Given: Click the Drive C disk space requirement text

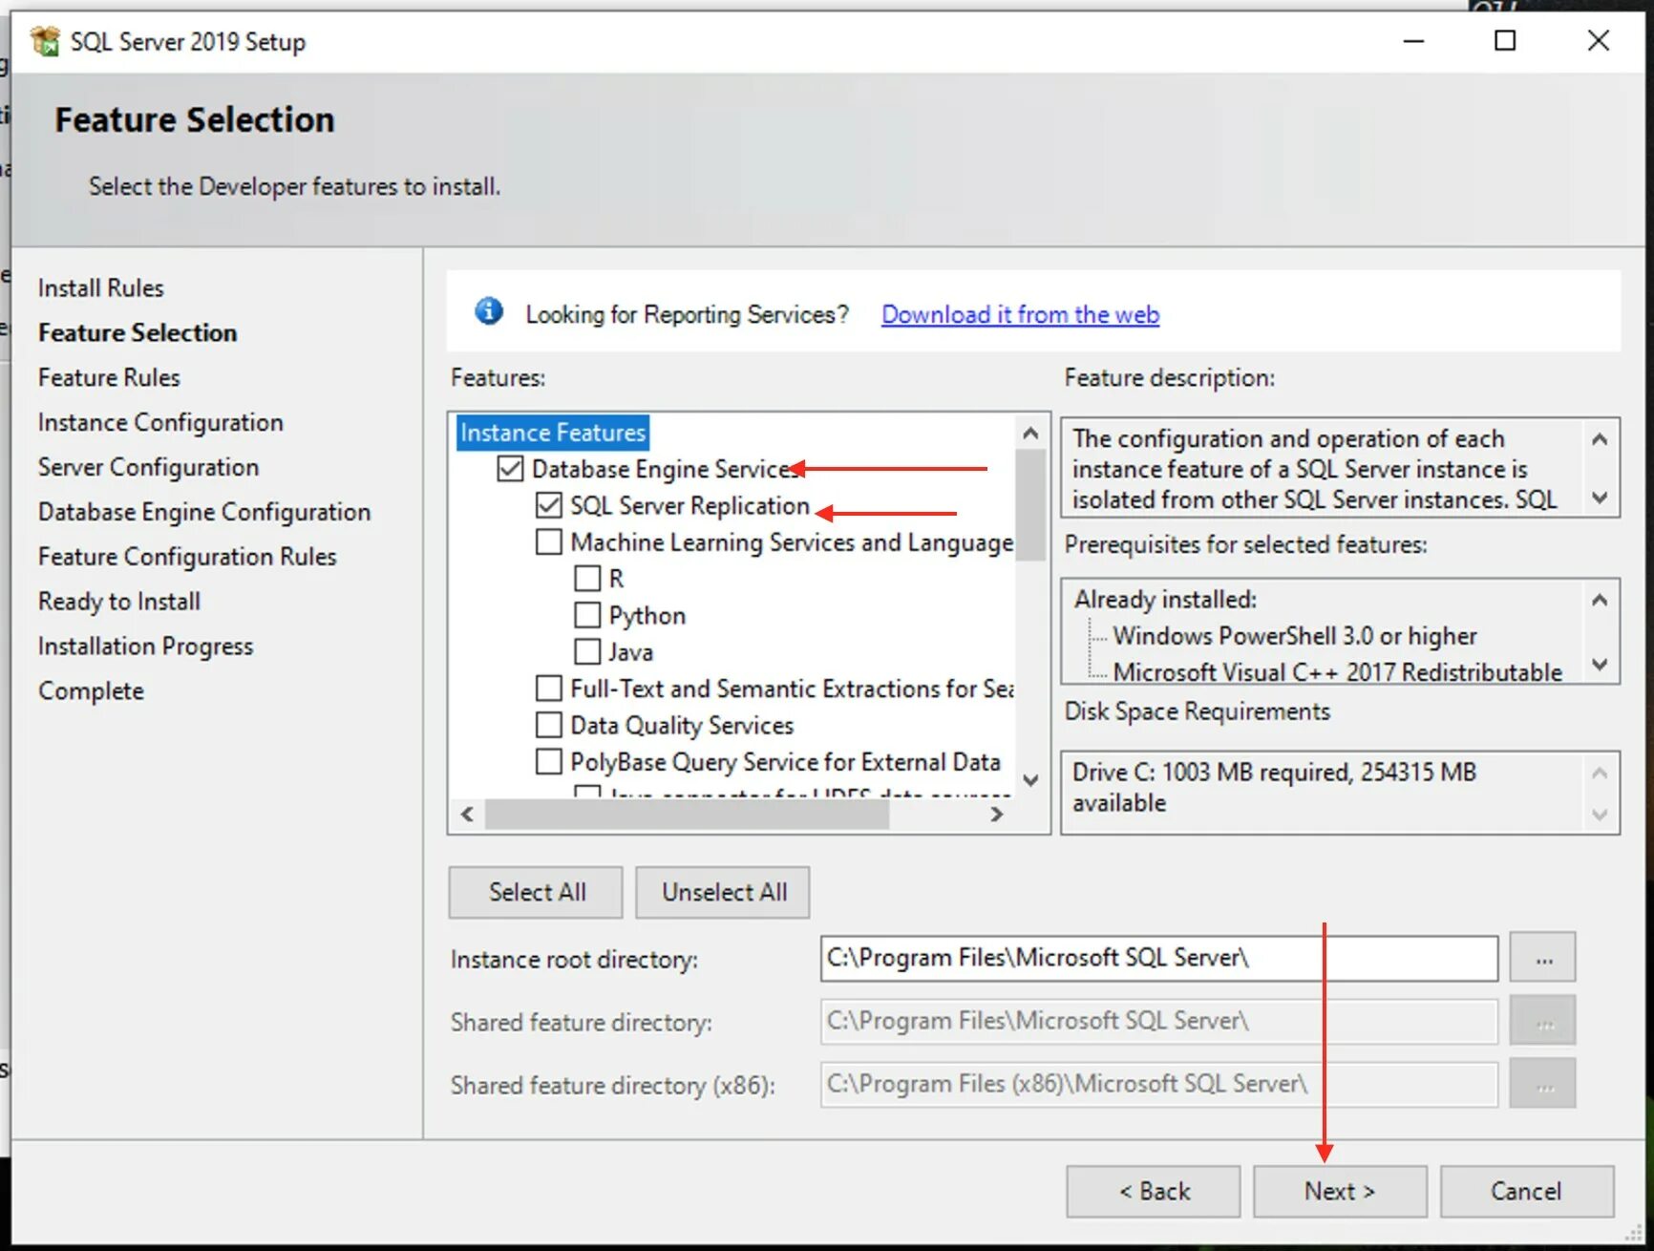Looking at the screenshot, I should coord(1274,787).
